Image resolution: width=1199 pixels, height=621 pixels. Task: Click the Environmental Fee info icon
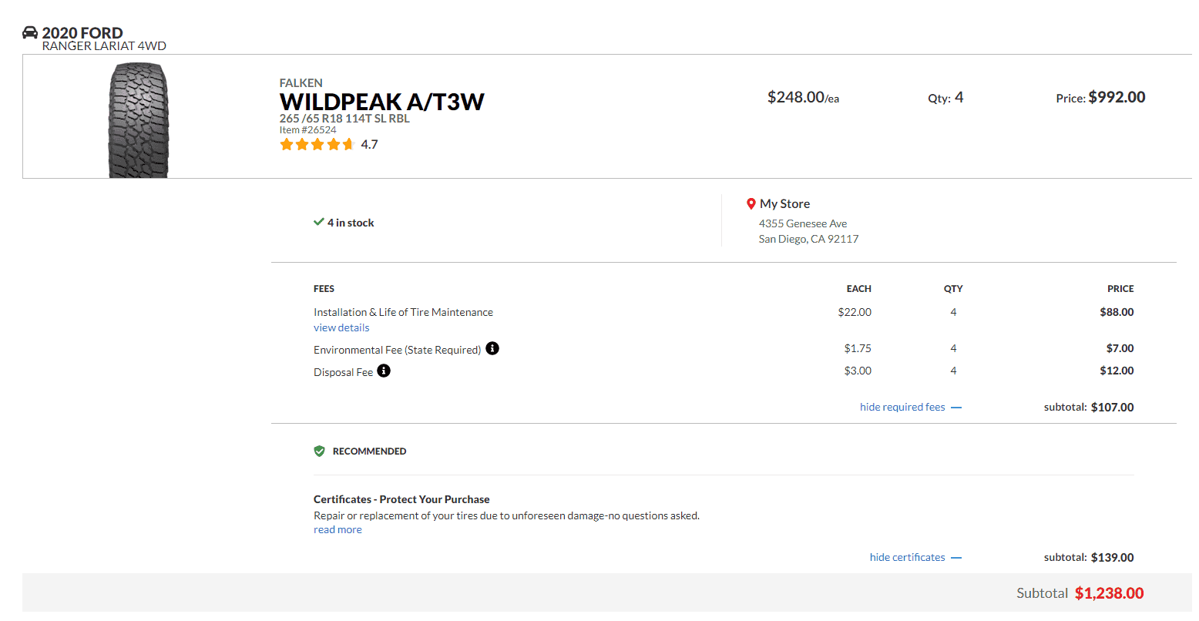[x=492, y=348]
